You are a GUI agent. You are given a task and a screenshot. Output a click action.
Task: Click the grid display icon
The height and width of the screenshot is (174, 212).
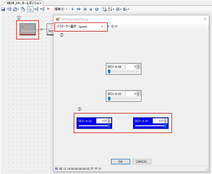(118, 9)
